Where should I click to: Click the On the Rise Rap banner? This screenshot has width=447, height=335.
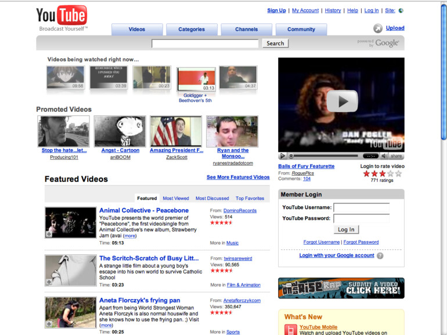point(341,288)
